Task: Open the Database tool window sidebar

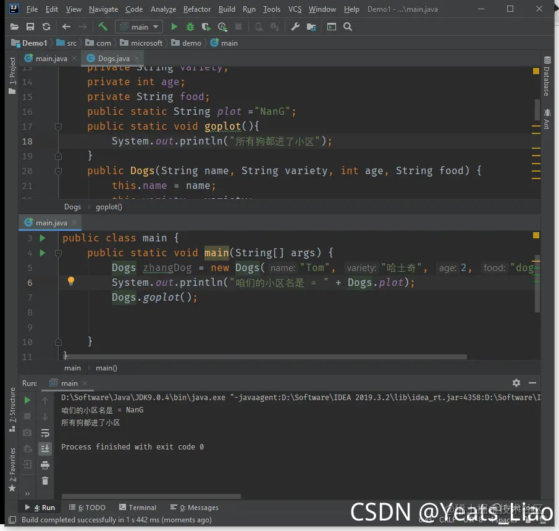Action: click(547, 77)
